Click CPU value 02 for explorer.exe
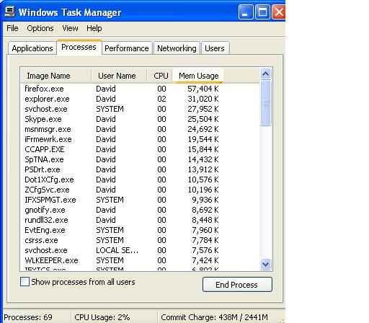Viewport: 369px width, 323px height. [161, 99]
